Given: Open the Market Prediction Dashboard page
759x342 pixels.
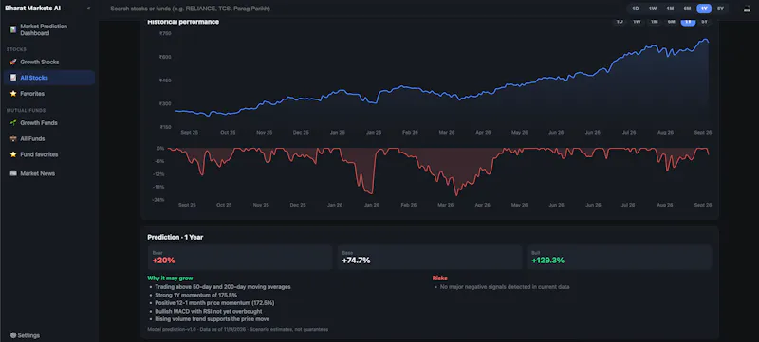Looking at the screenshot, I should (x=48, y=29).
